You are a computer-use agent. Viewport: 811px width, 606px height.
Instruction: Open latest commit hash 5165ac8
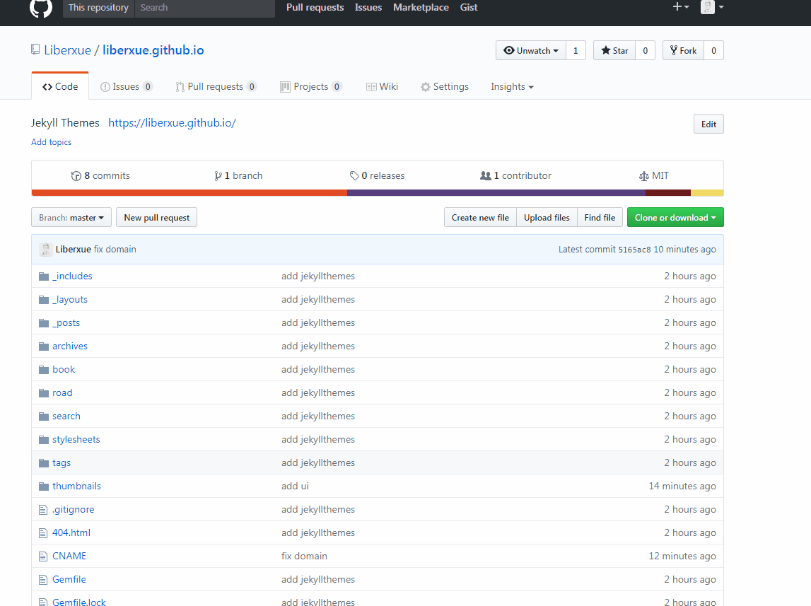(x=635, y=250)
